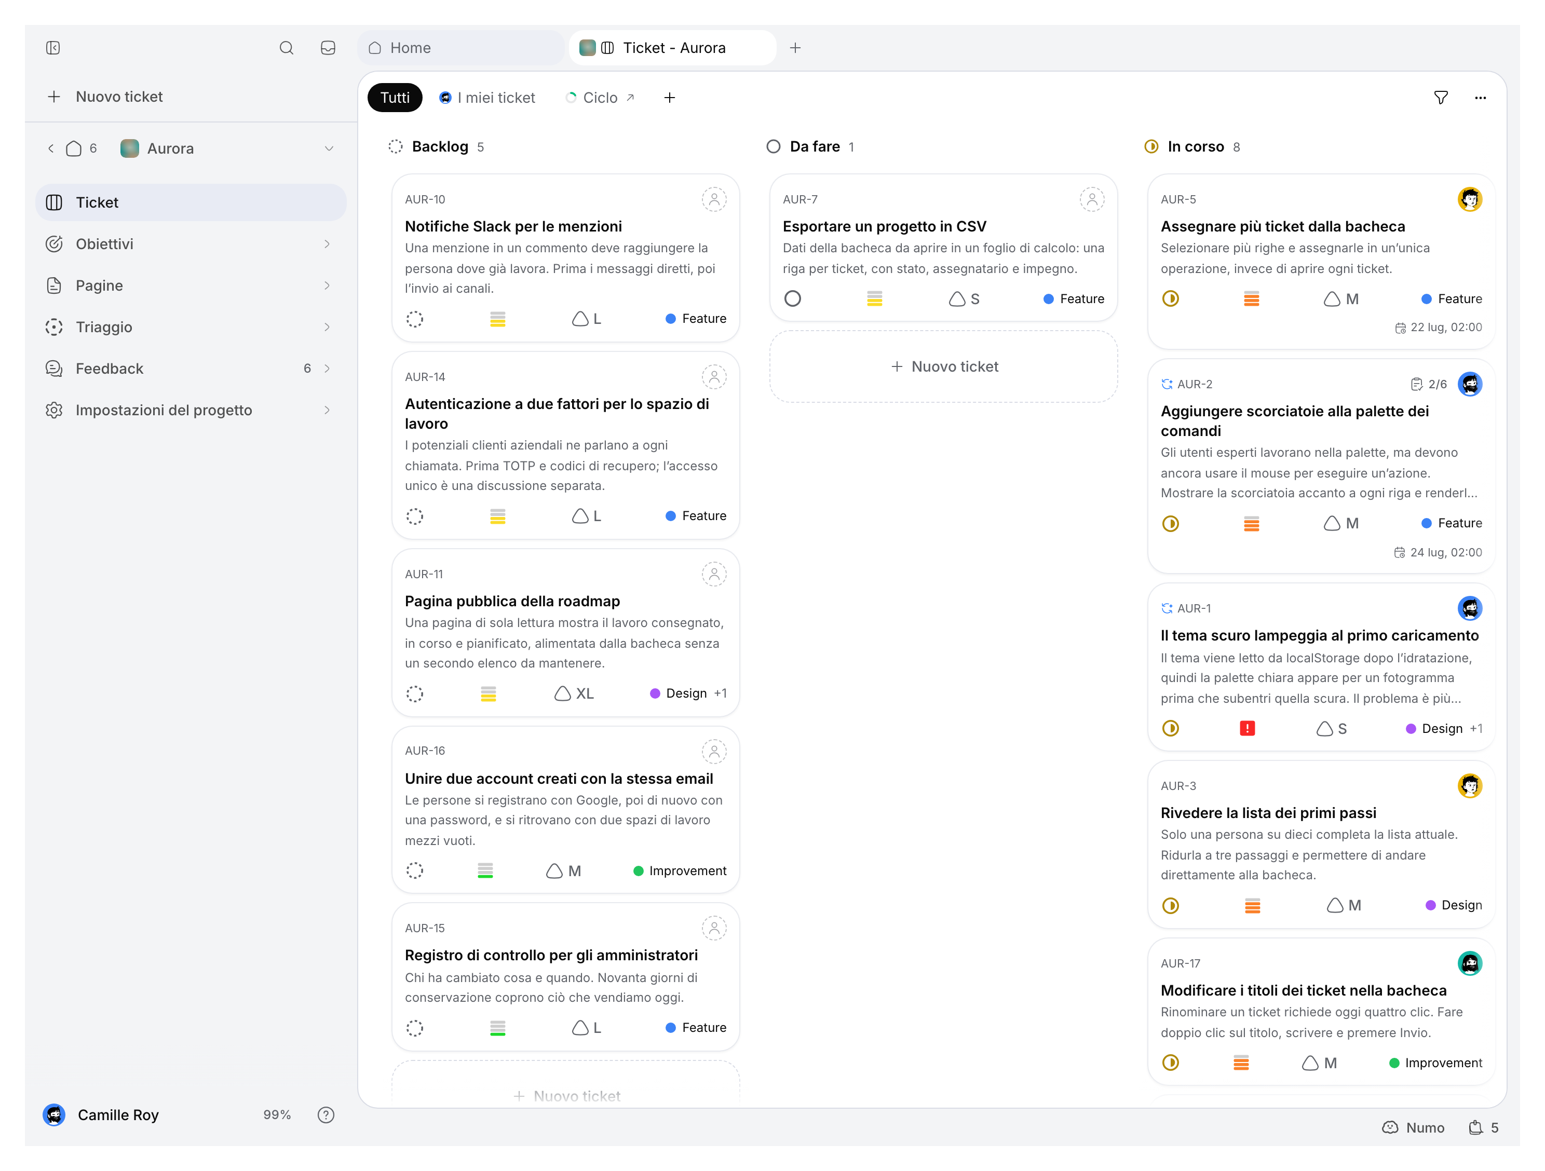Click the subtask 2/6 indicator on AUR-2
Screen dimensions: 1545x1171
click(x=1428, y=384)
